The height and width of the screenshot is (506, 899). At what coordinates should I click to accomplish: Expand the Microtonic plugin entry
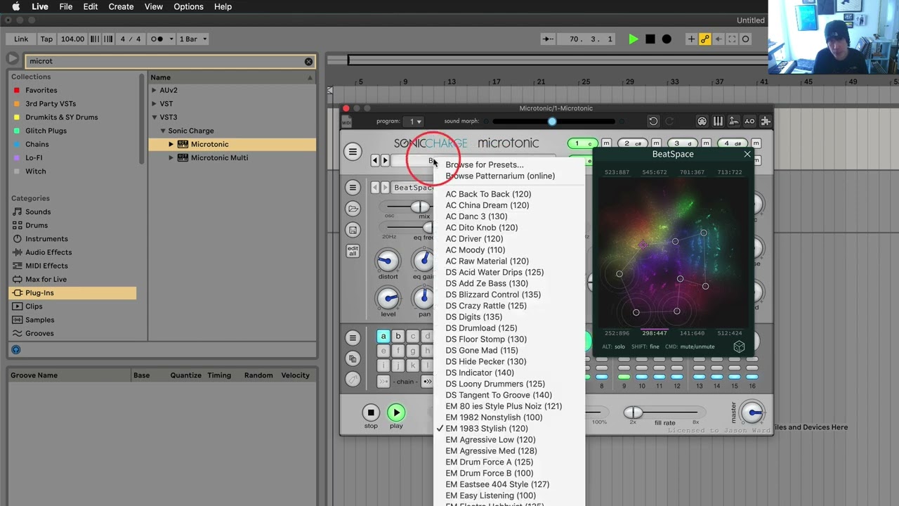coord(171,144)
